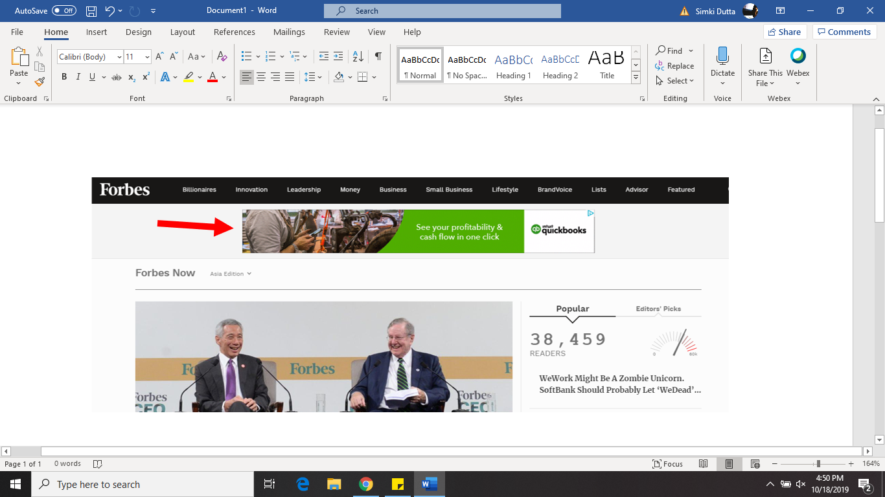885x497 pixels.
Task: Clear all formatting icon
Action: (222, 57)
